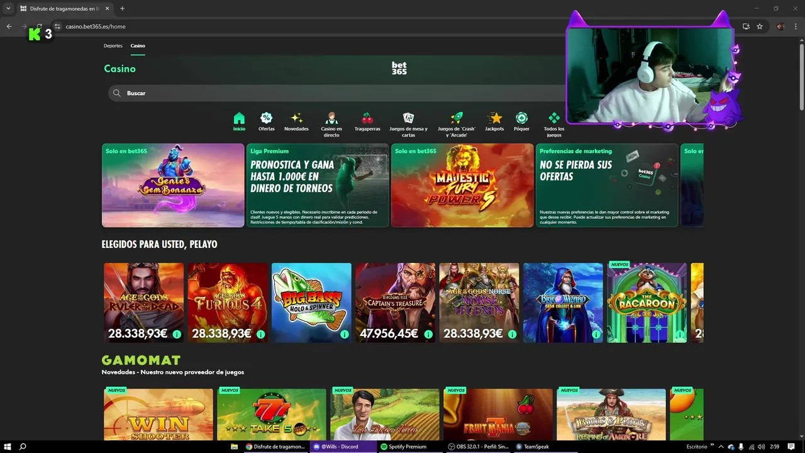Open Win Shooter Gamomat game
Viewport: 805px width, 453px height.
click(x=158, y=415)
